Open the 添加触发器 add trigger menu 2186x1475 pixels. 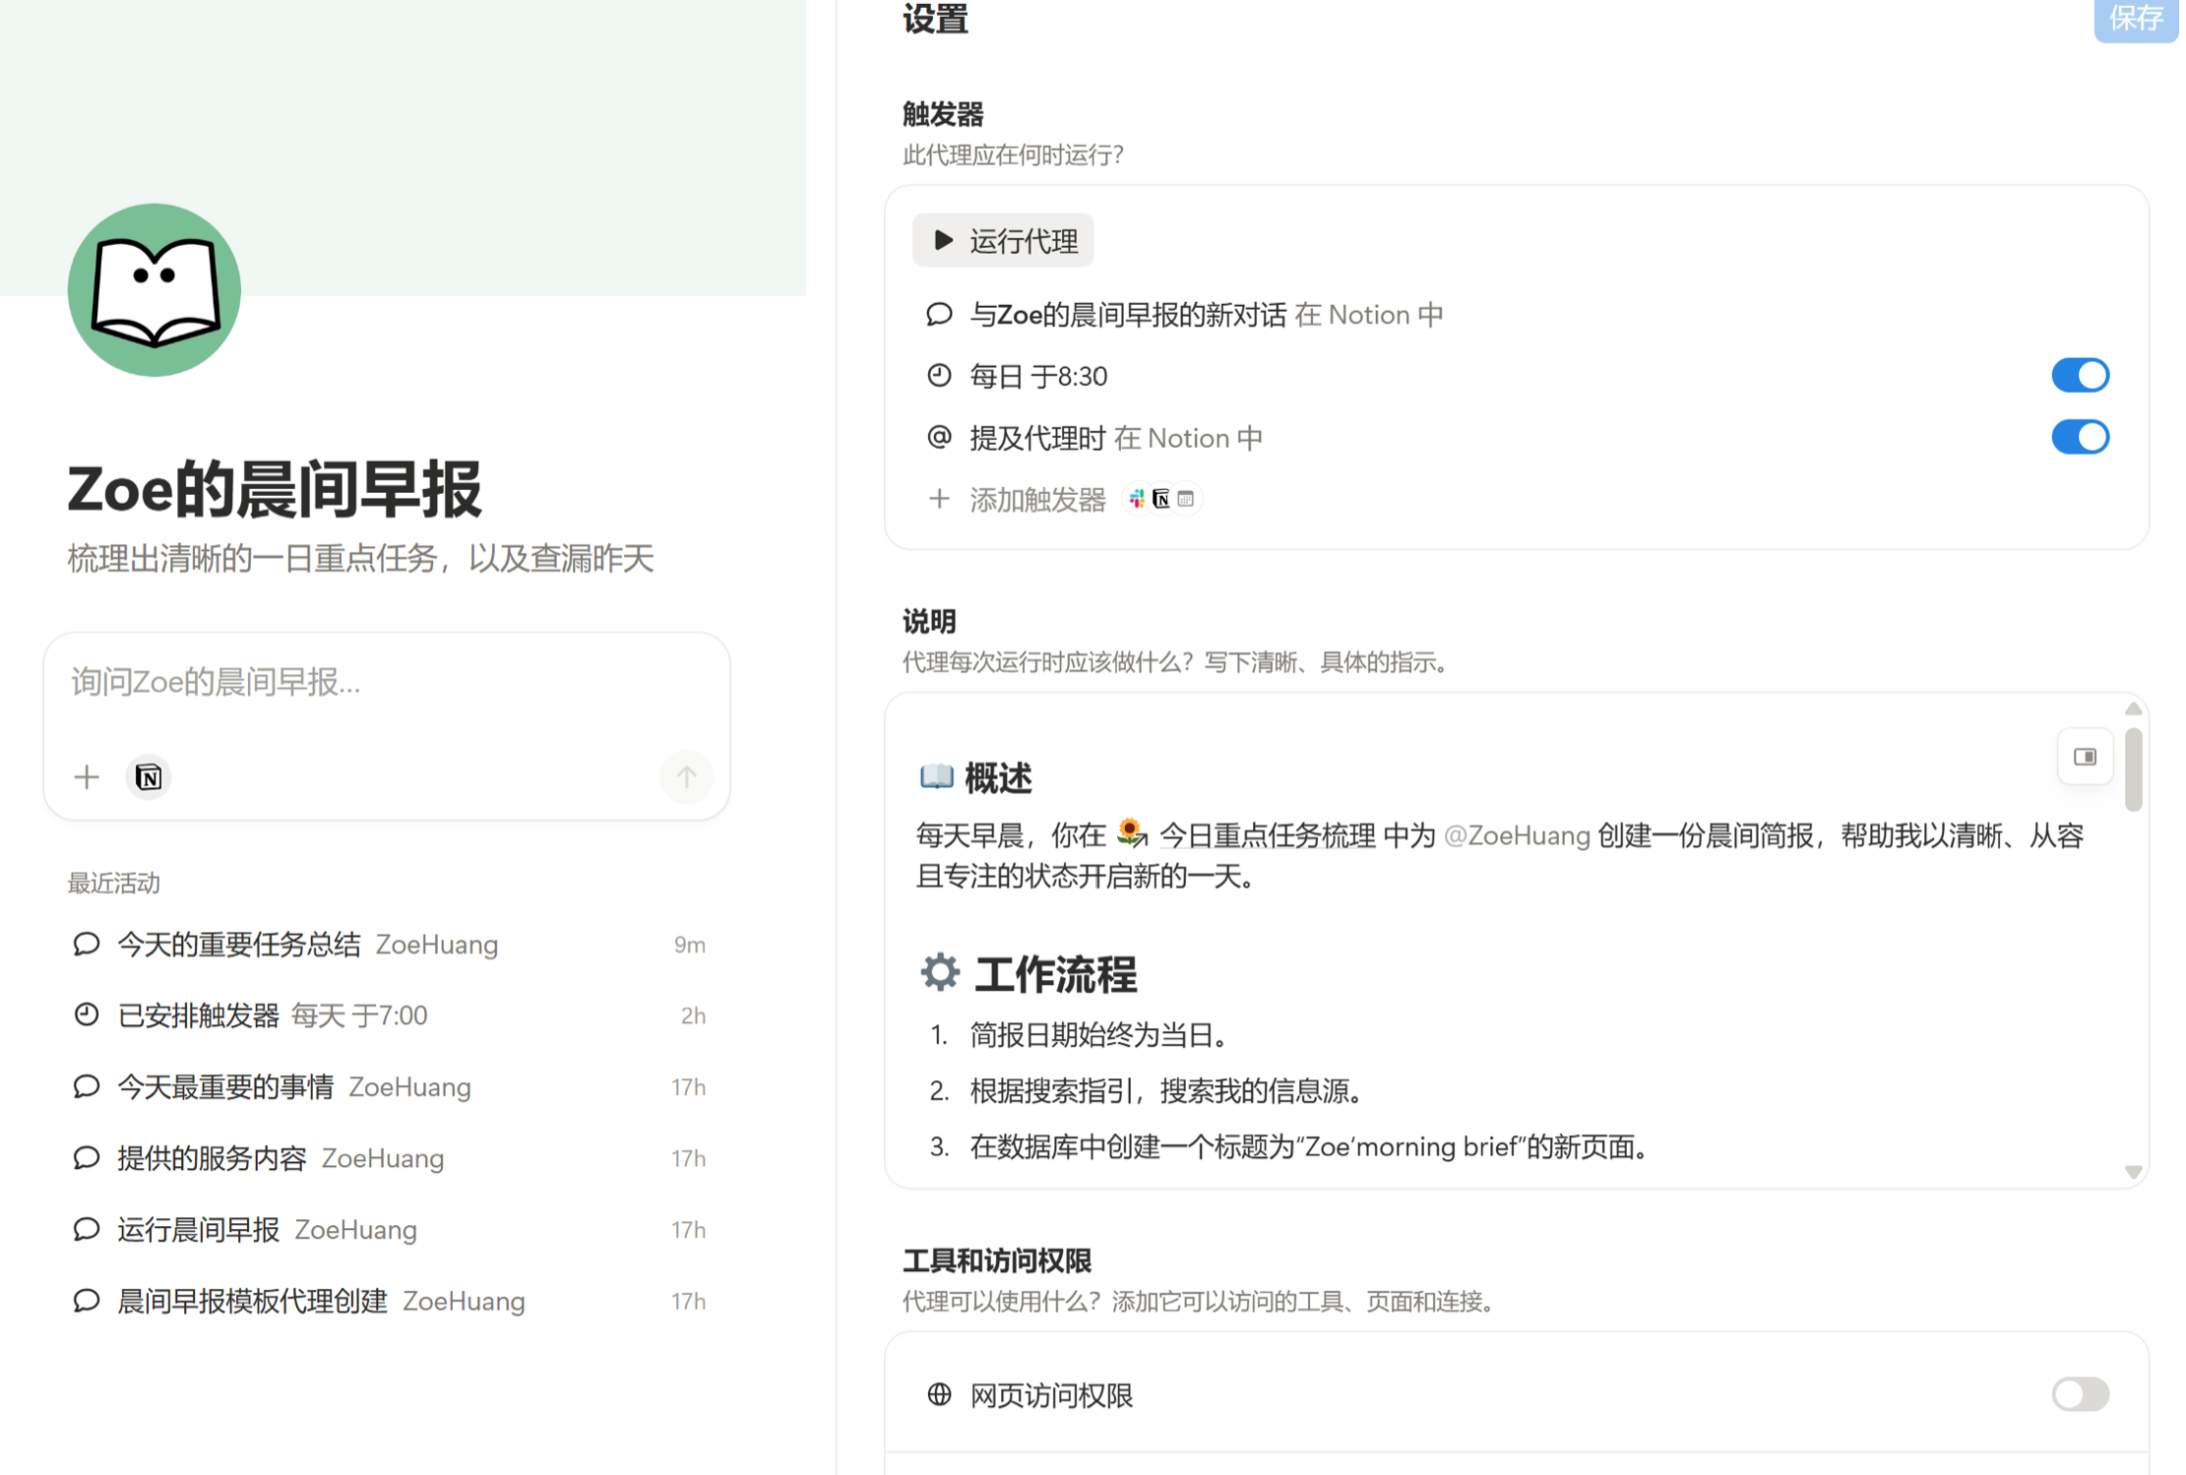(x=1035, y=500)
